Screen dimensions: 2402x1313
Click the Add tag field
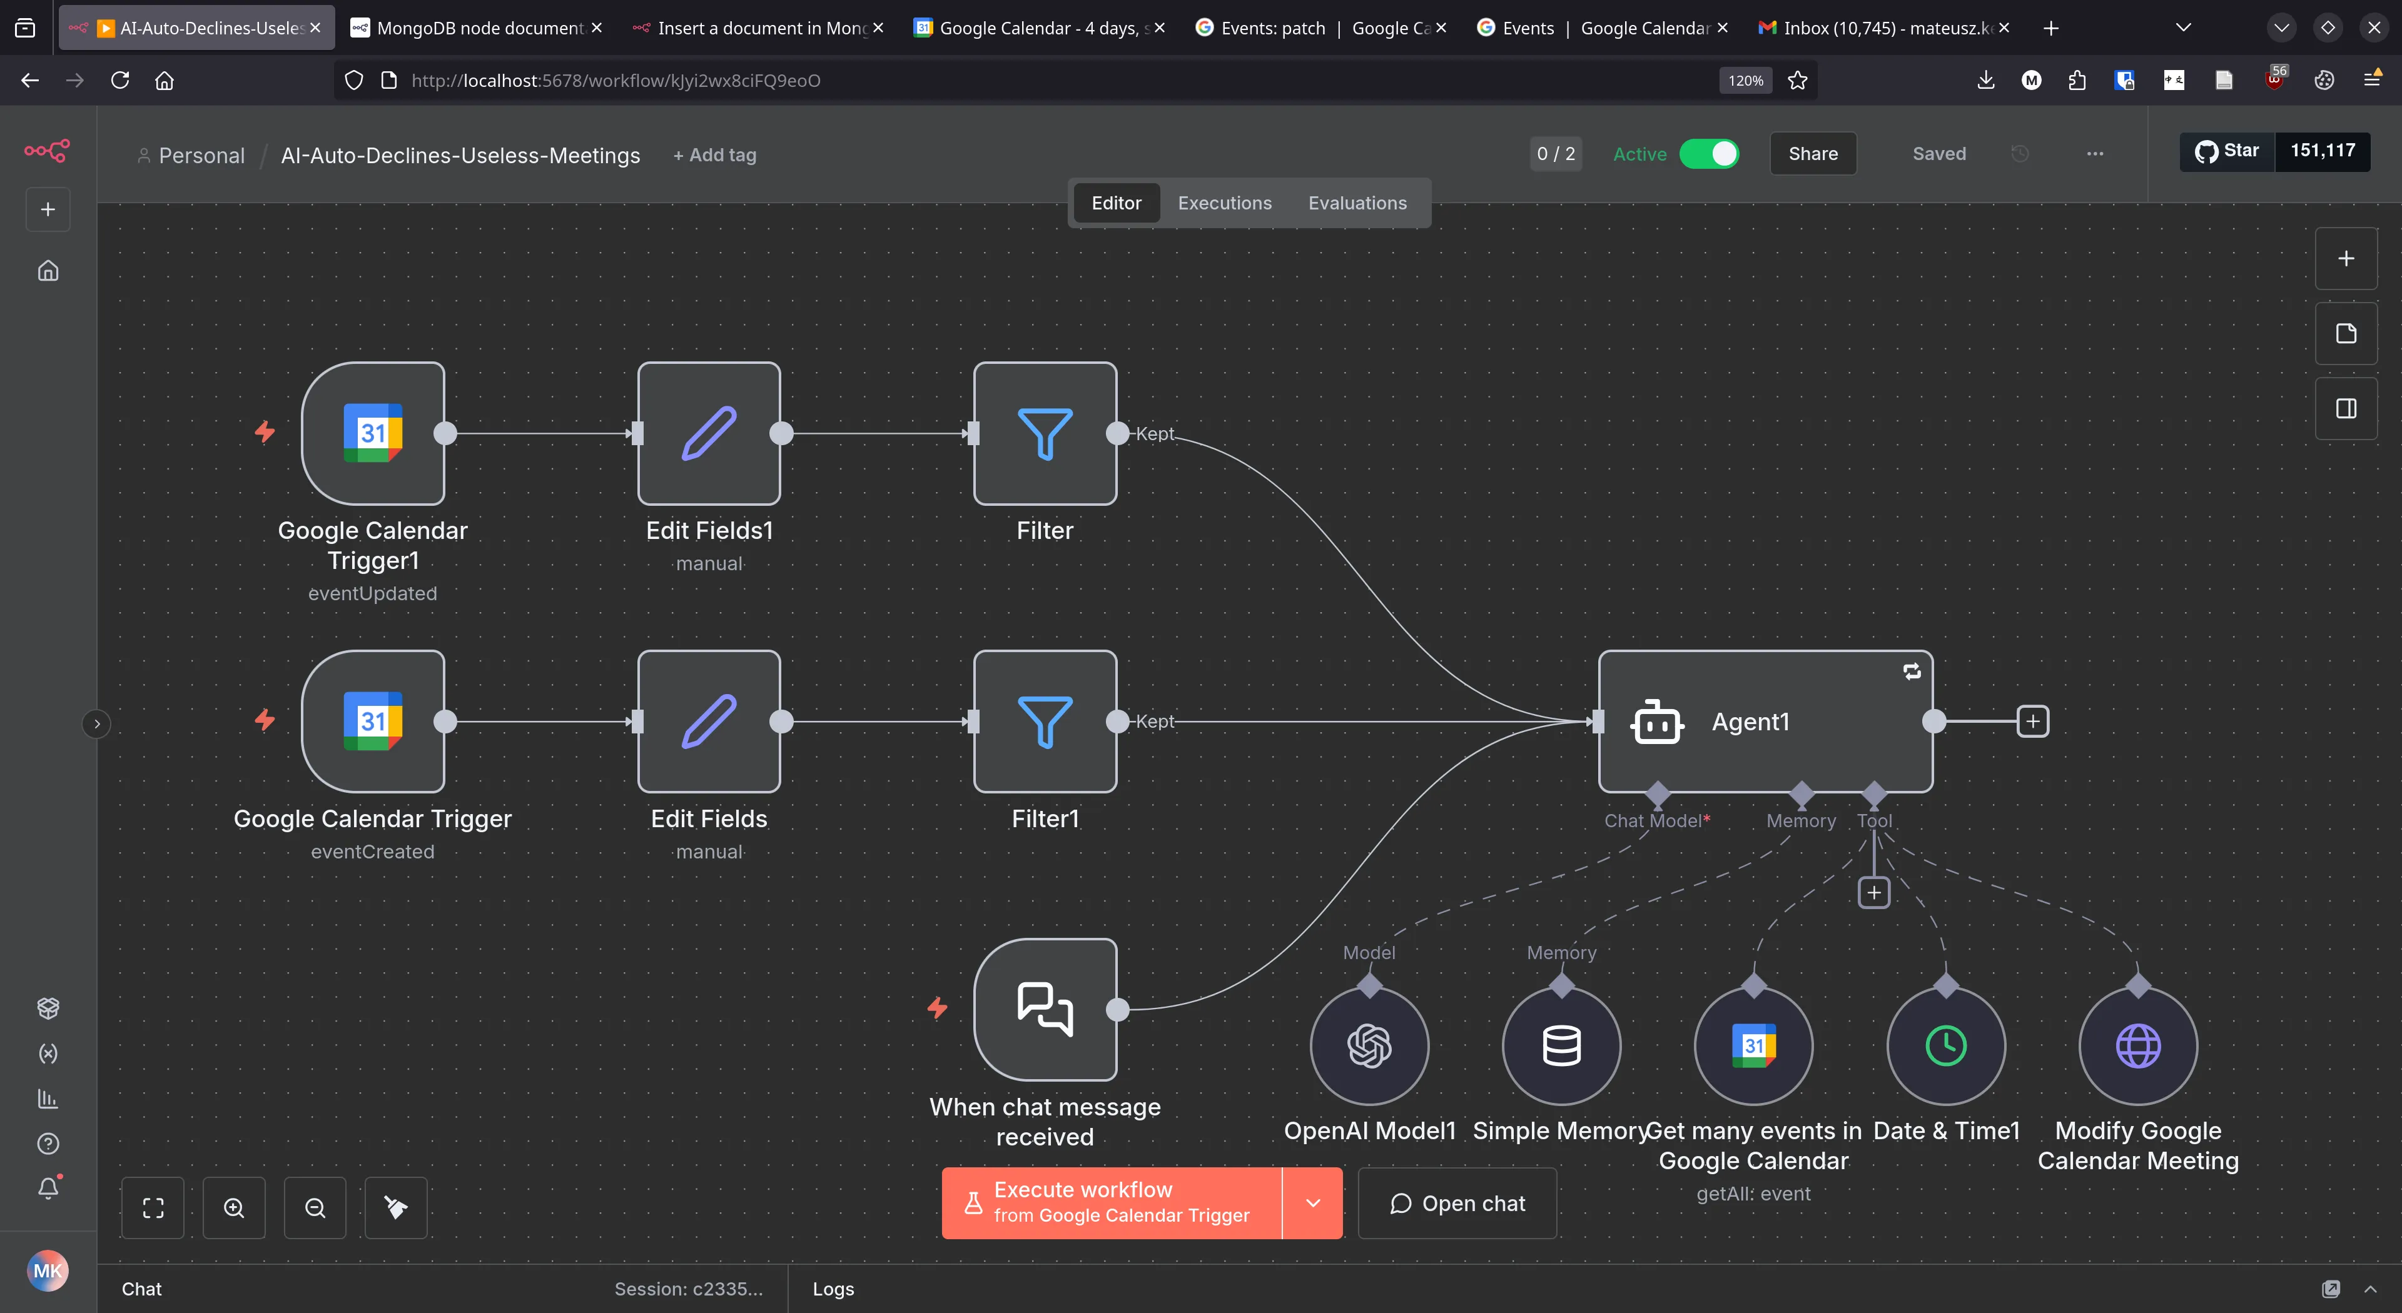714,156
